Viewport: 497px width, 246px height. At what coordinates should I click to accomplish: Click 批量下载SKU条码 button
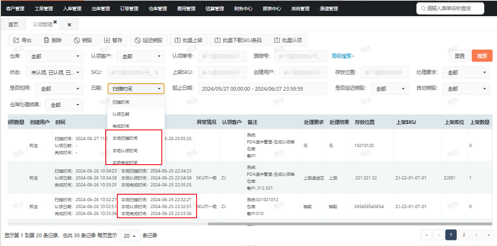point(238,40)
